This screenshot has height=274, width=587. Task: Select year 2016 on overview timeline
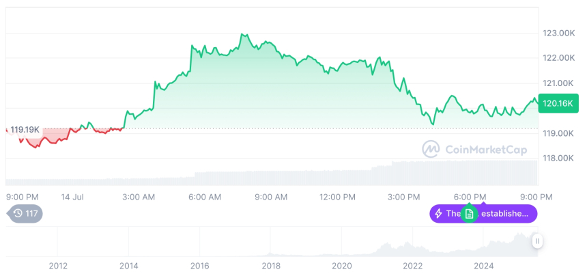(x=199, y=265)
